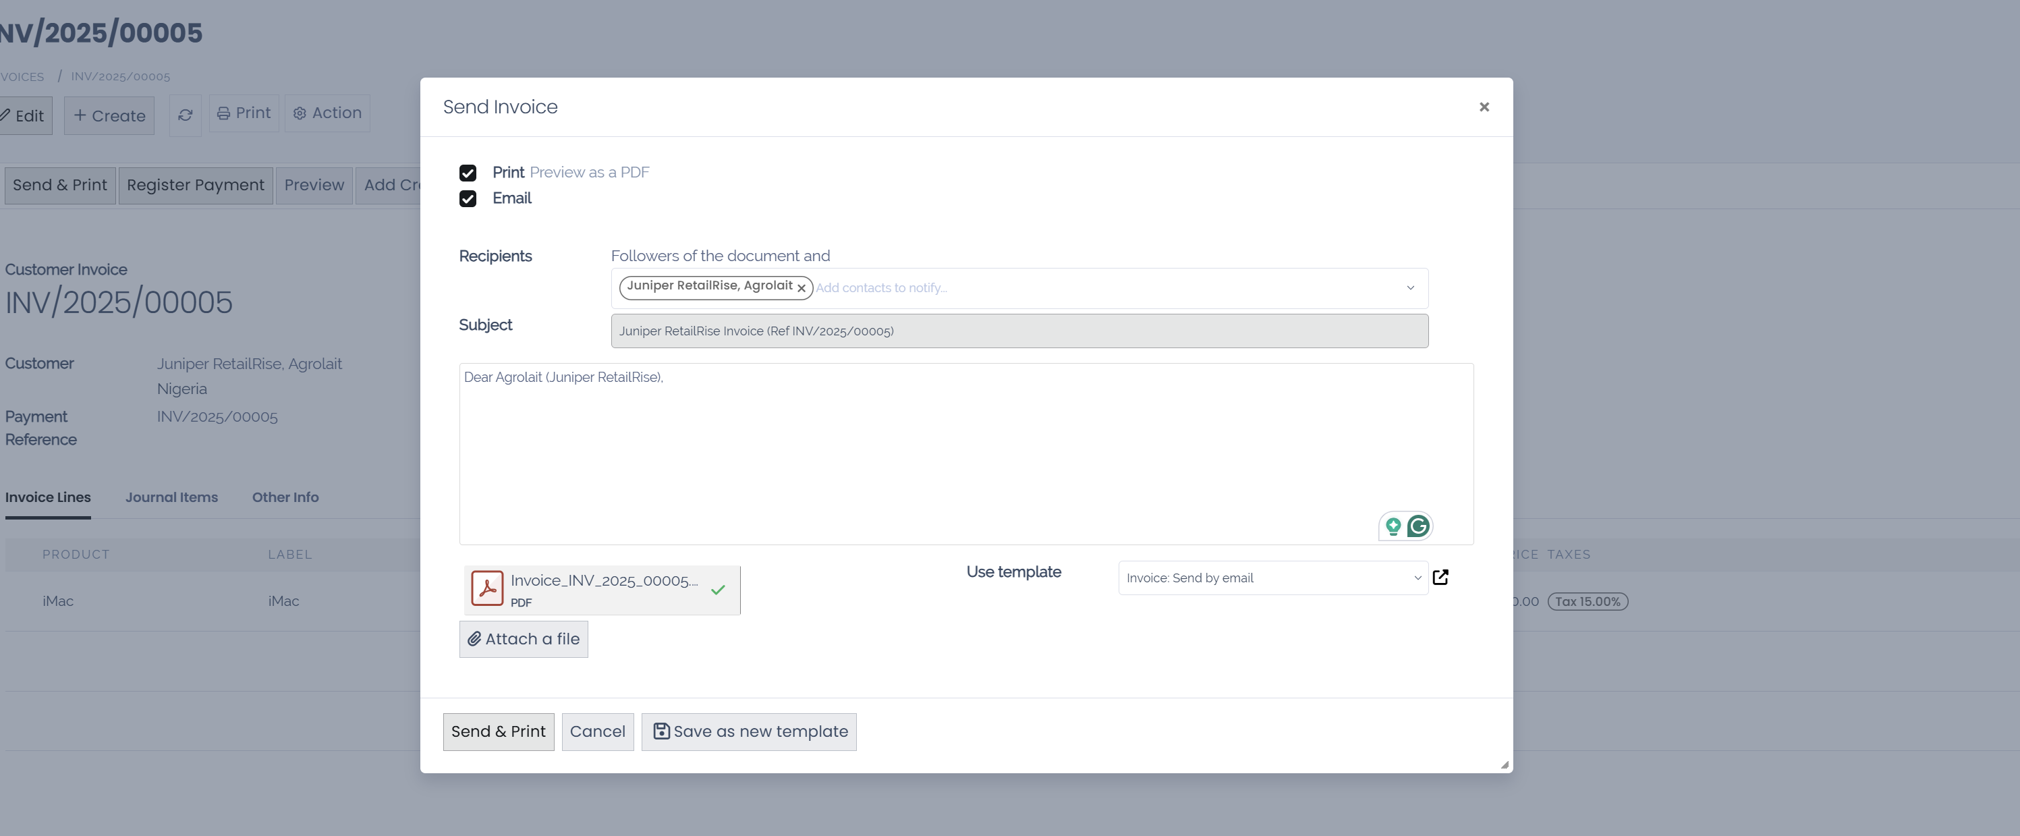Click the Attach a file button
Image resolution: width=2020 pixels, height=836 pixels.
coord(523,639)
